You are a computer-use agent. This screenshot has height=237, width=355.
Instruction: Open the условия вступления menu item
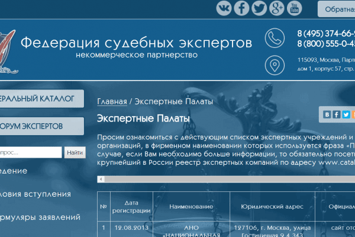[35, 194]
